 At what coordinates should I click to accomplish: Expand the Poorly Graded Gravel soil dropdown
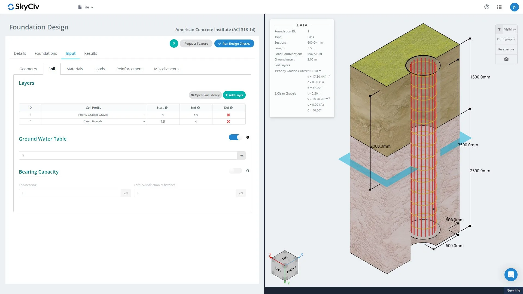[144, 115]
